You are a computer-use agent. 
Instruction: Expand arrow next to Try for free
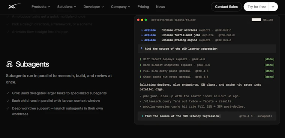tap(273, 7)
